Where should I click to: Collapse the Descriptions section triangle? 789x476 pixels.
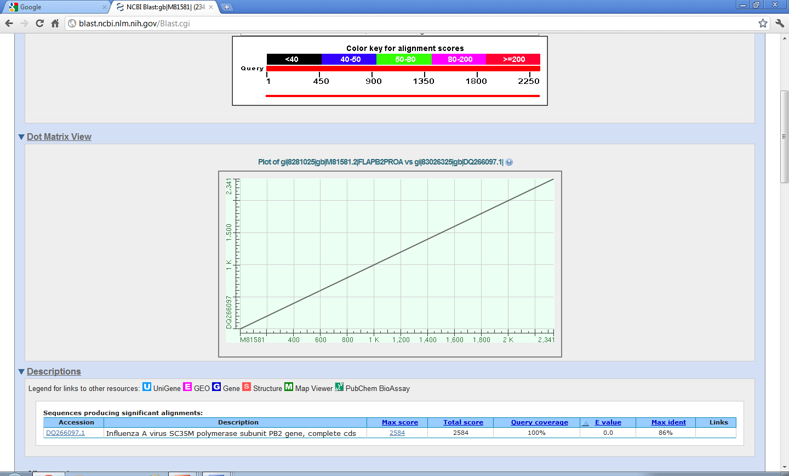21,372
